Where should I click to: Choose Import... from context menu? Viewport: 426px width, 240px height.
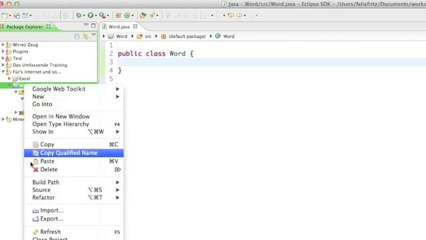(74, 211)
